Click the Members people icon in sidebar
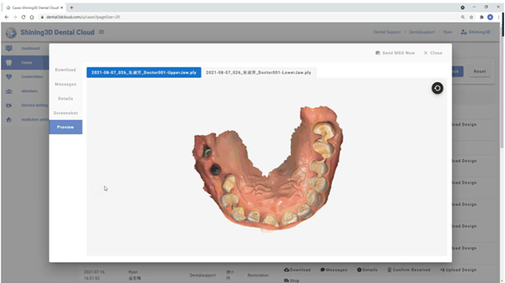This screenshot has width=505, height=283. pyautogui.click(x=9, y=91)
